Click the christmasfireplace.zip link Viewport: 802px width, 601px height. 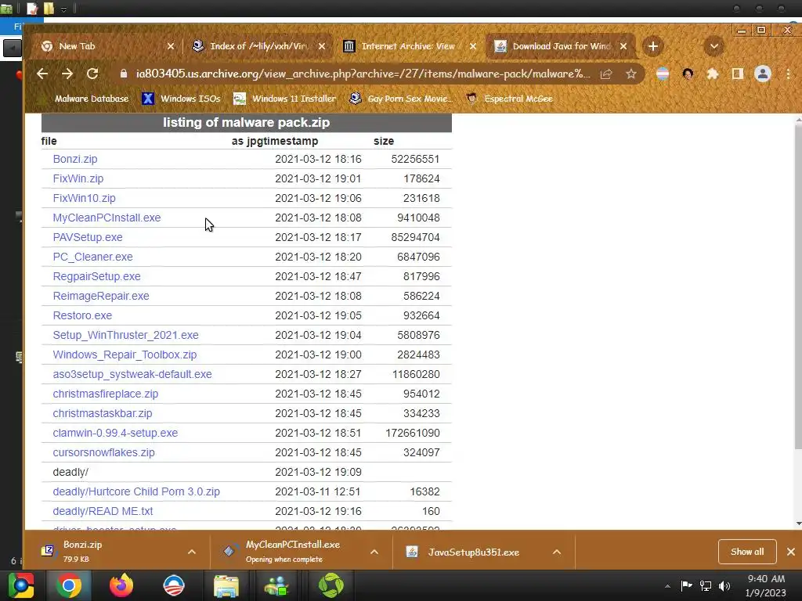tap(106, 394)
